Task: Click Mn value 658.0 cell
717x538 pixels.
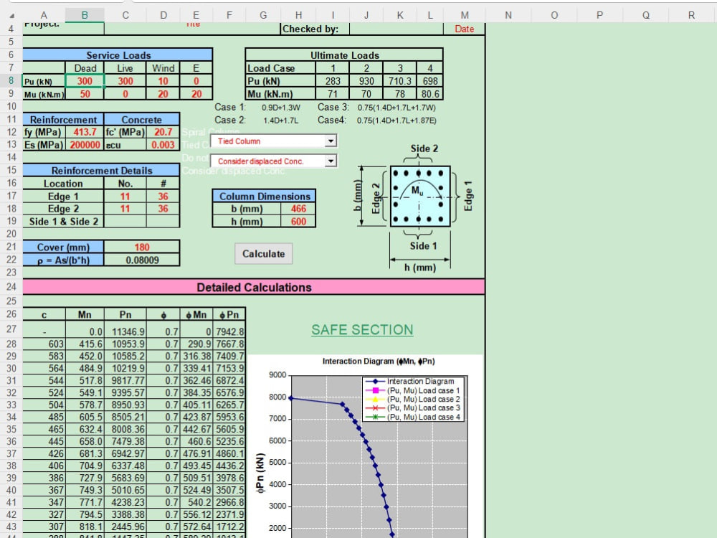Action: [85, 441]
